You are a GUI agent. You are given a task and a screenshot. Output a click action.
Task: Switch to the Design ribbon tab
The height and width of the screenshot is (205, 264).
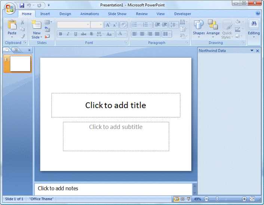(x=65, y=14)
